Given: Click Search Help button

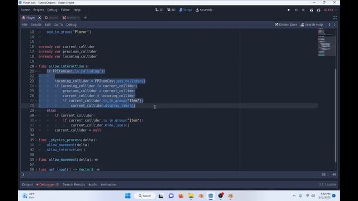Looking at the screenshot, I should [312, 25].
